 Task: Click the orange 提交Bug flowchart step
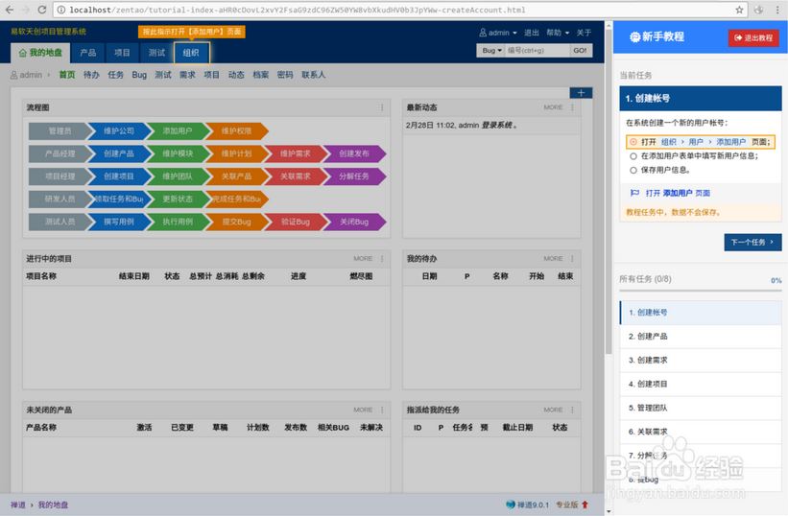237,222
